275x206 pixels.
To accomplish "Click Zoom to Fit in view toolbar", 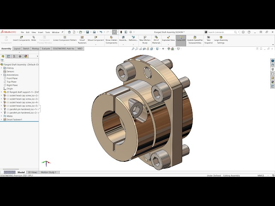I will [x=133, y=49].
